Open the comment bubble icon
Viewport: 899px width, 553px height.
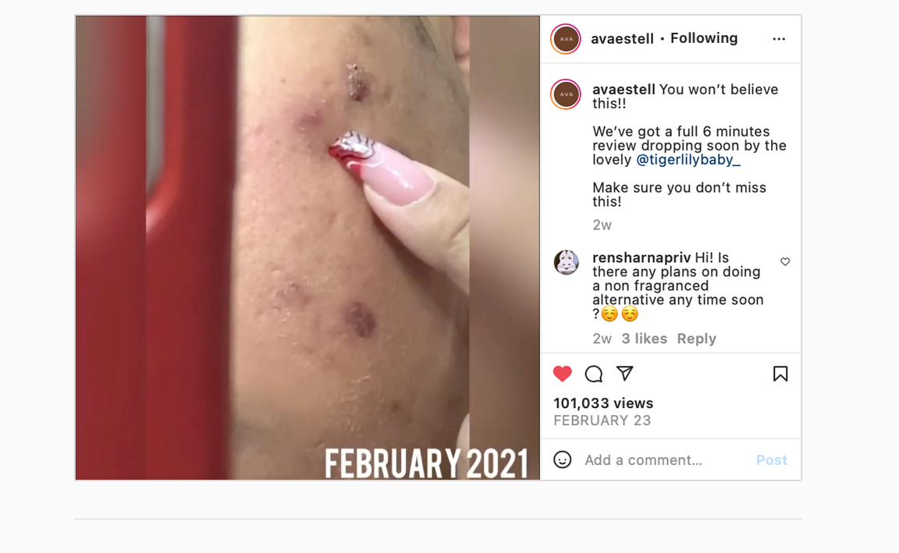pos(593,374)
